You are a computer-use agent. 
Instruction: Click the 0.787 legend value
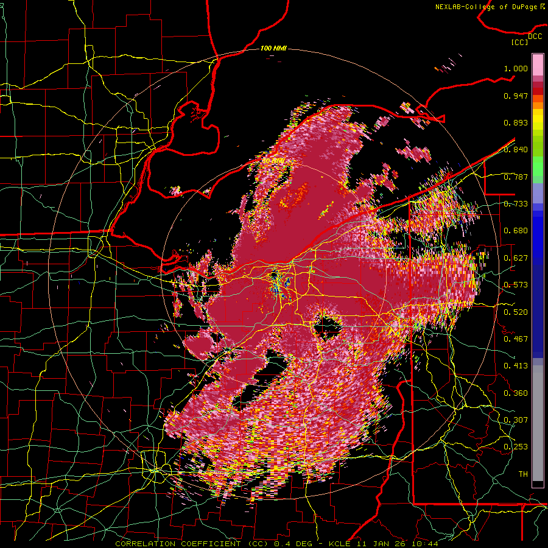pyautogui.click(x=516, y=177)
